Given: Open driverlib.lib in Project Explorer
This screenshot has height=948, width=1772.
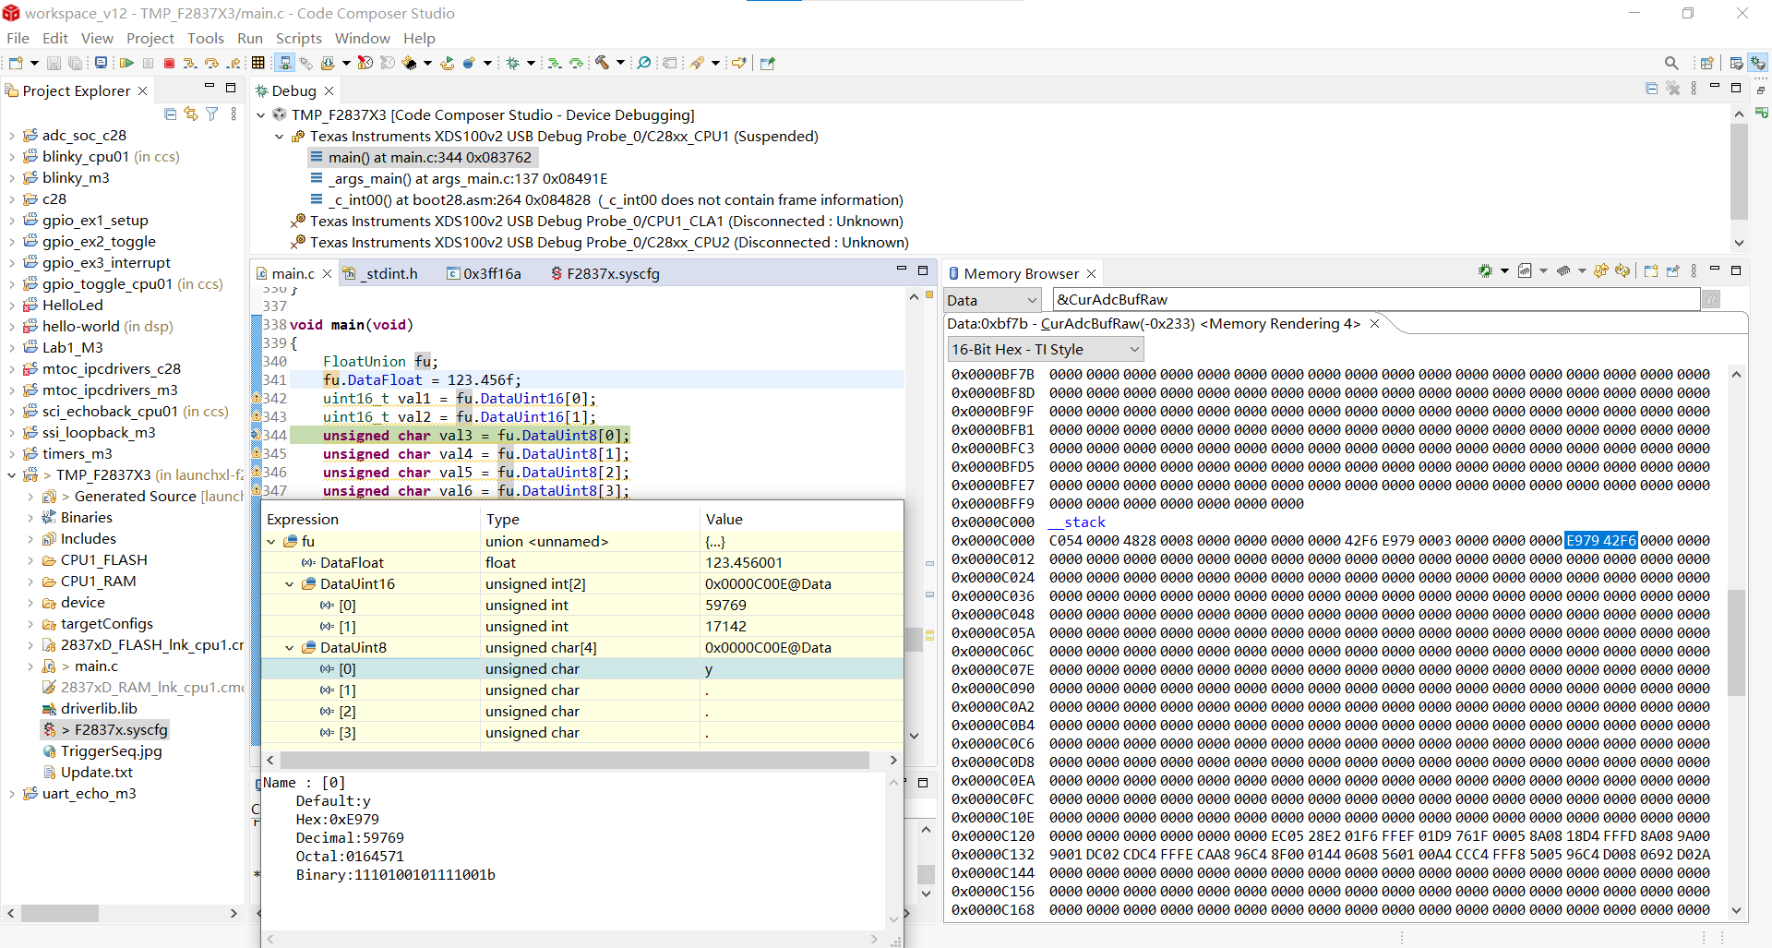Looking at the screenshot, I should pos(99,708).
